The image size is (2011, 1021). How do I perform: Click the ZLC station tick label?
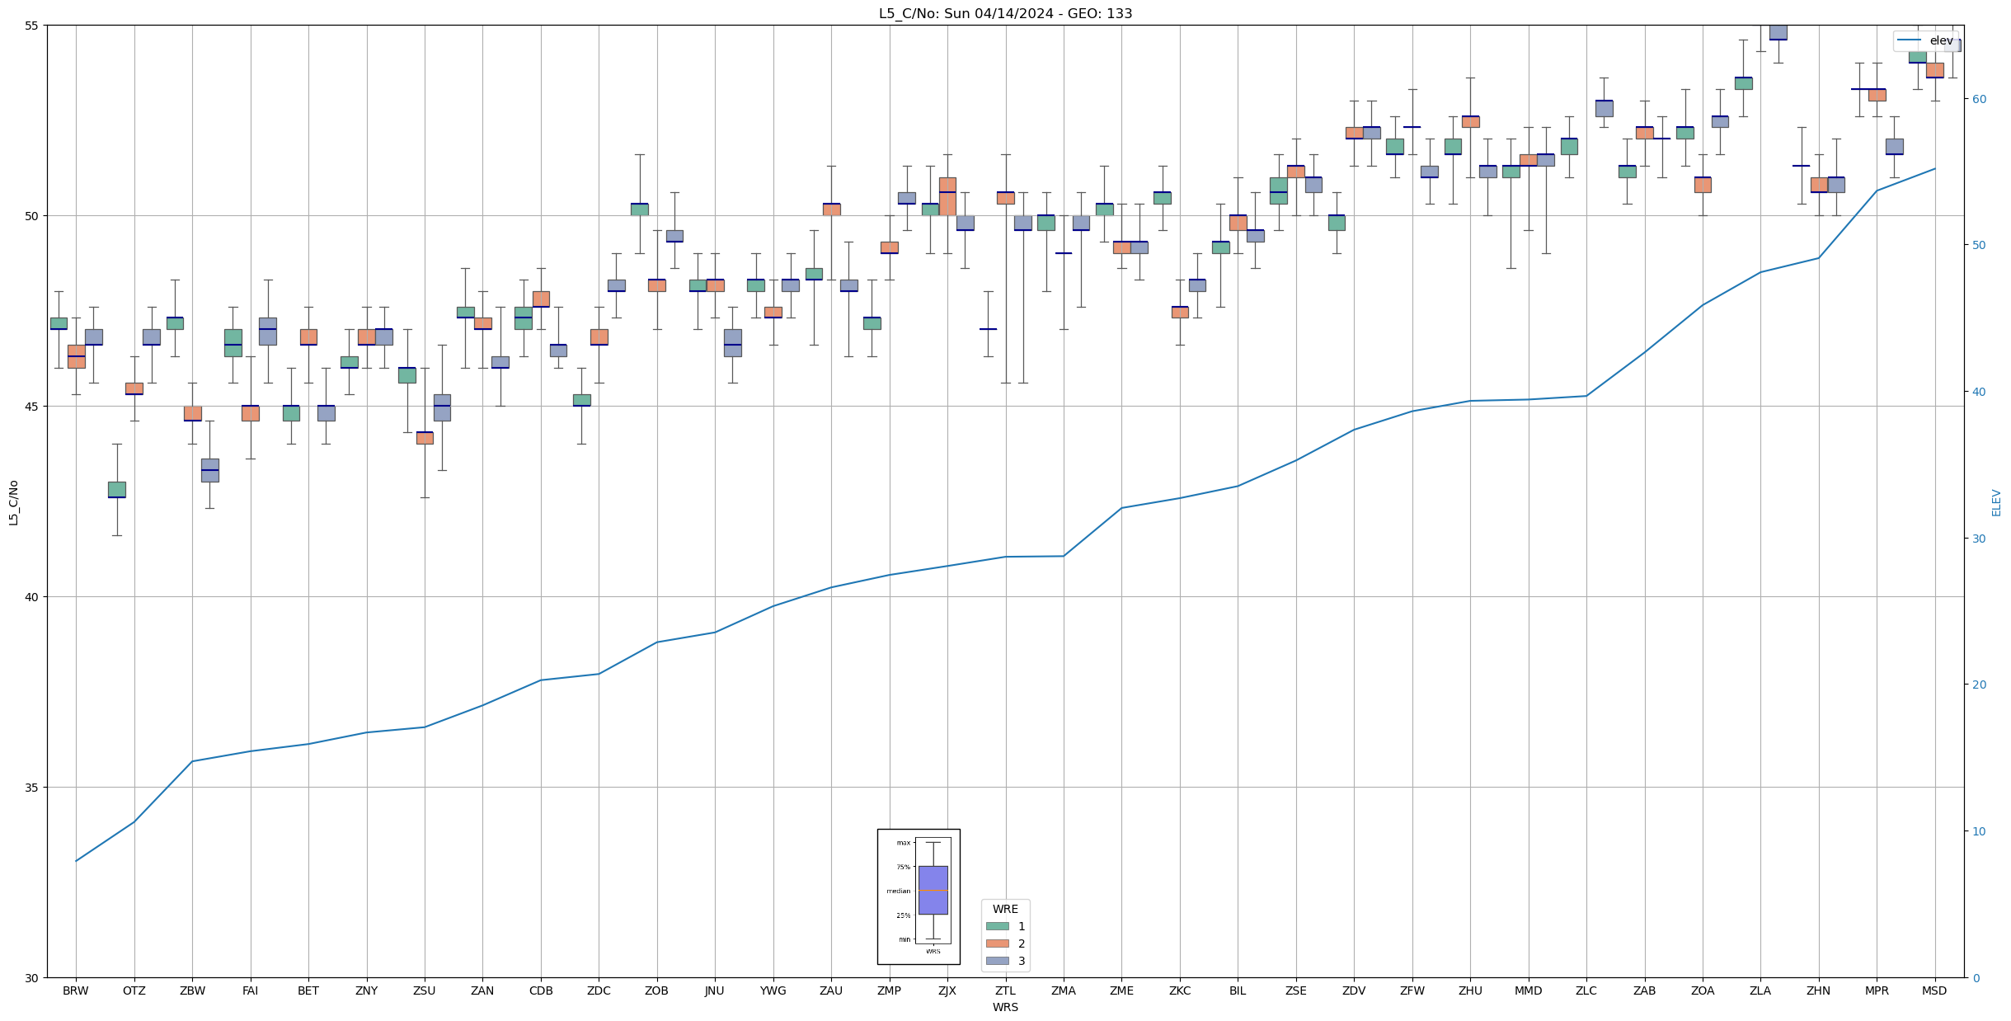click(1586, 990)
